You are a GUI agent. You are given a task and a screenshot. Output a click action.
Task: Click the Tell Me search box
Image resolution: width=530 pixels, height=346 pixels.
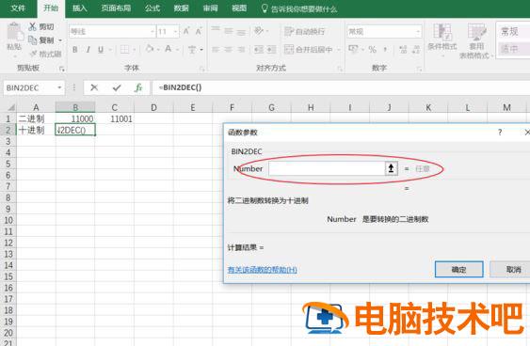coord(299,8)
